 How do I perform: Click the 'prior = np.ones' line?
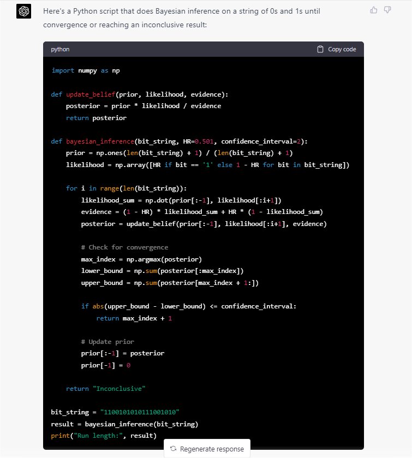coord(180,153)
